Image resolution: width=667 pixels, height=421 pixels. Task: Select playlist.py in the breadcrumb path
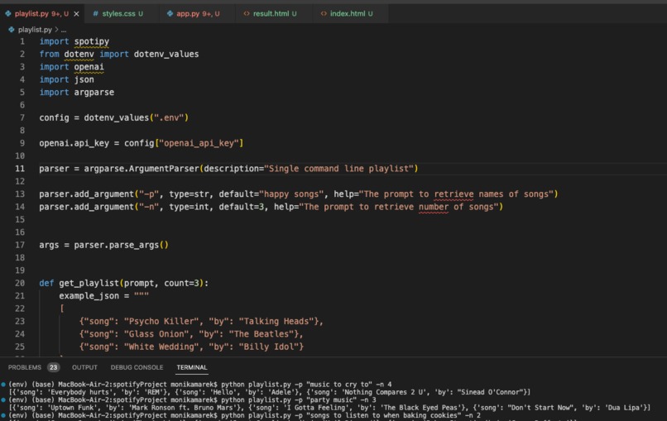35,30
